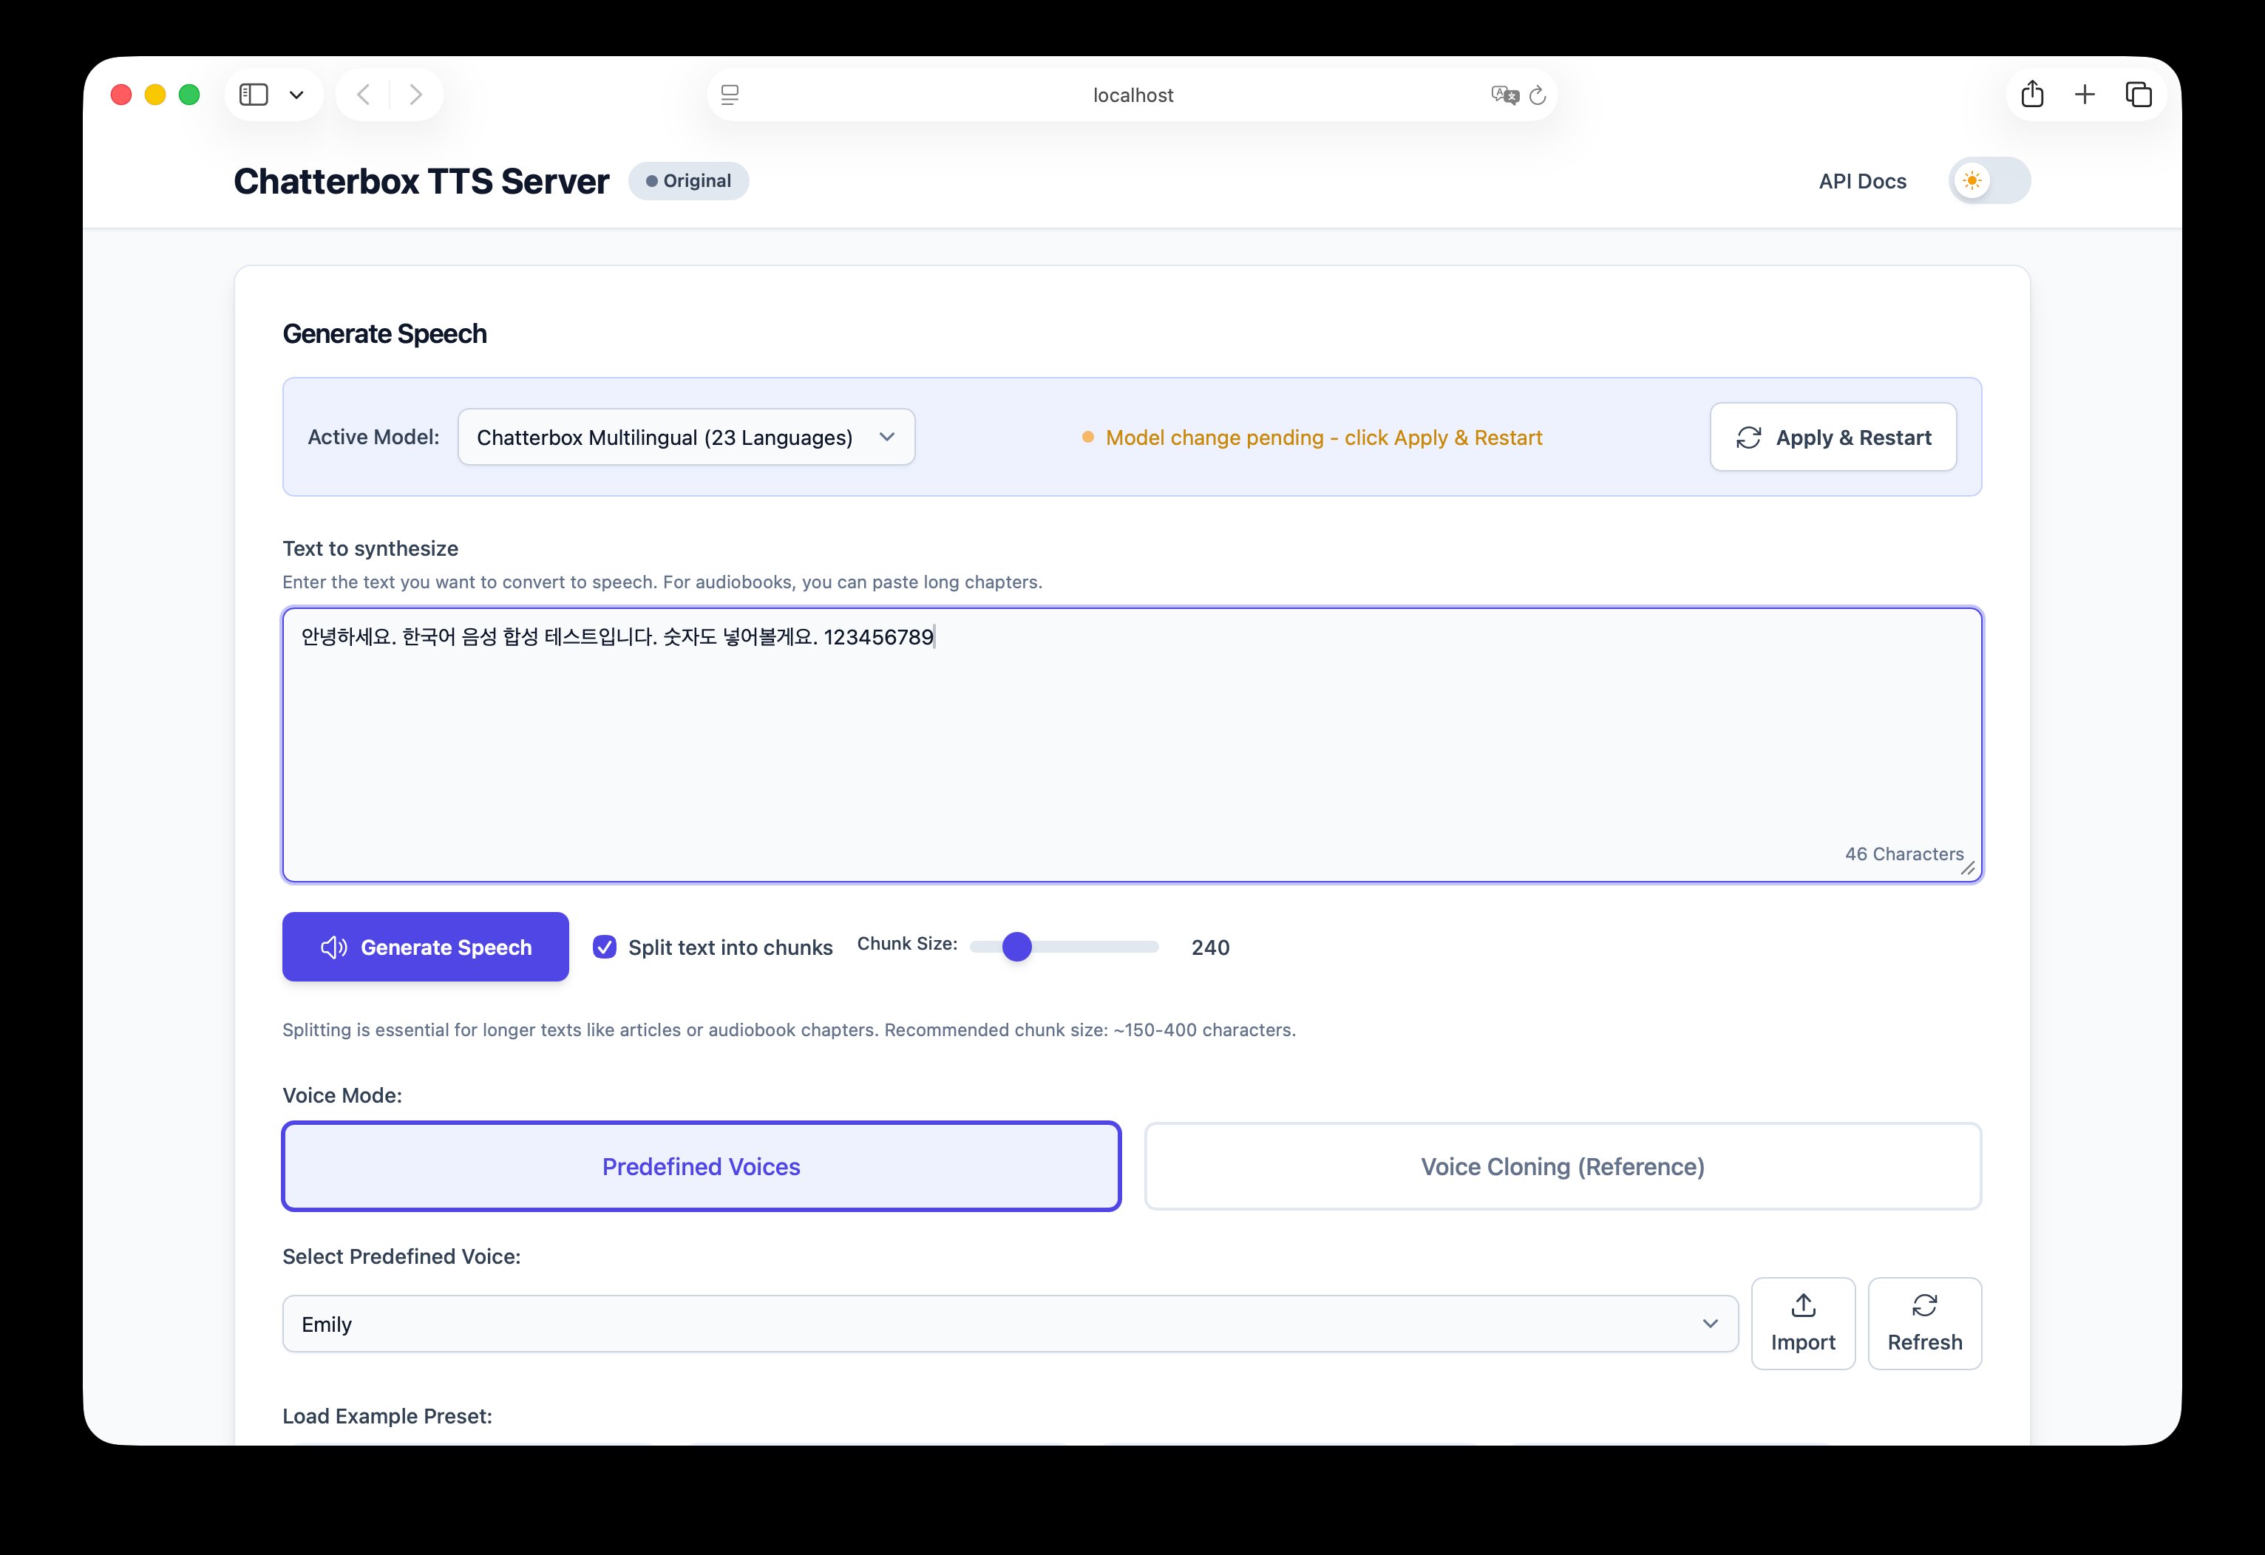Click the Generate Speech button
This screenshot has height=1555, width=2265.
426,947
